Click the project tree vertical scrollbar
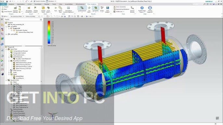Viewport: 223px width, 125px height. (41, 82)
